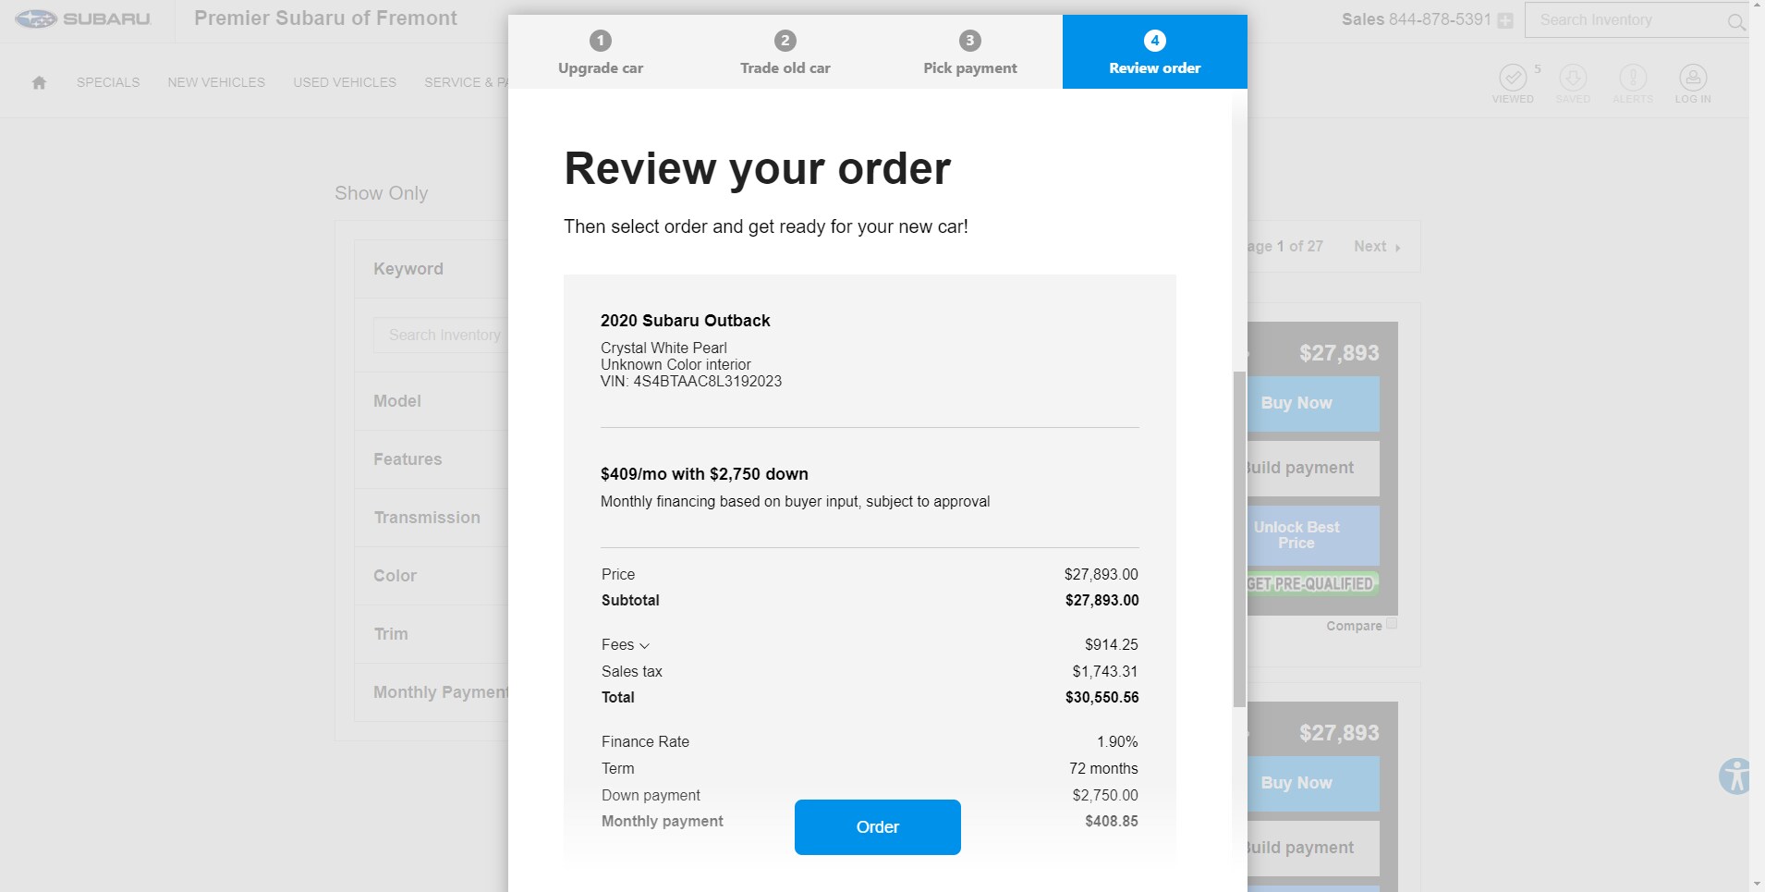
Task: Click the 1.90% finance rate value
Action: [1117, 742]
